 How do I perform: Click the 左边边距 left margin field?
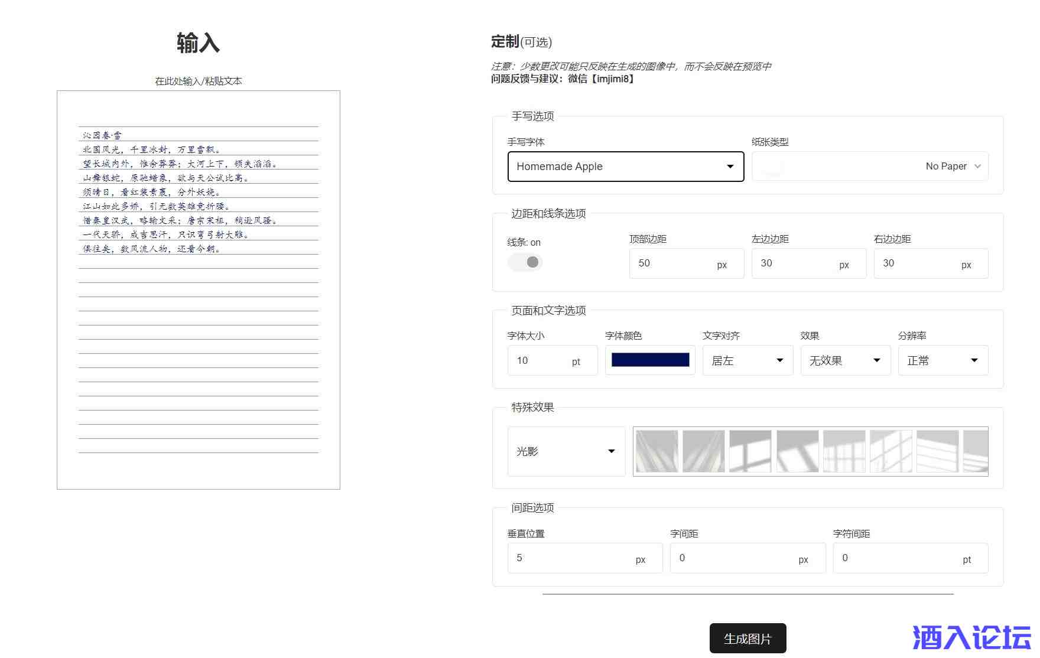pos(796,263)
